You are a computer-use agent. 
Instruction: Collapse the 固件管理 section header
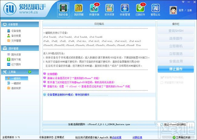20,48
